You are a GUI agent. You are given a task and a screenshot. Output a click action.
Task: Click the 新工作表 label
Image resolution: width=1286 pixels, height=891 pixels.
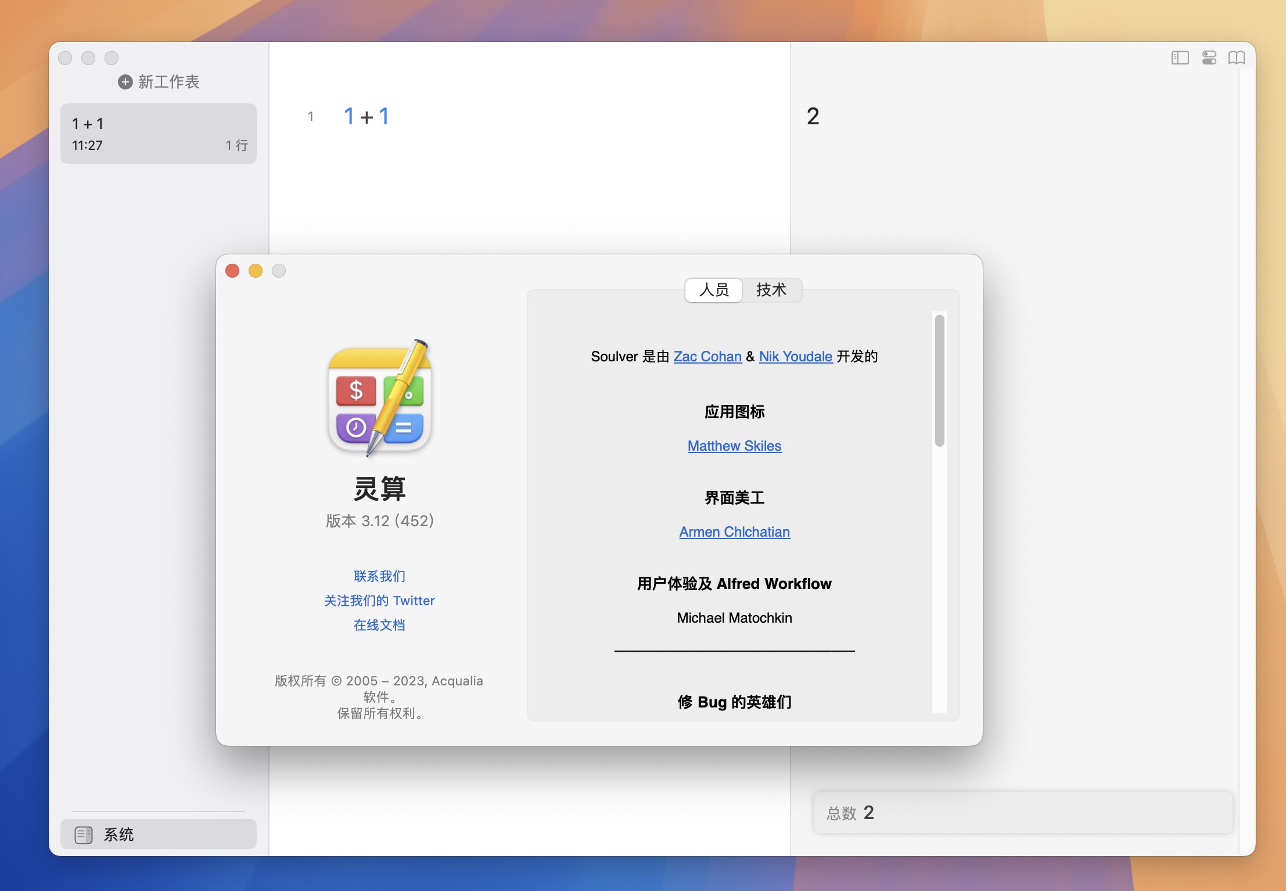pyautogui.click(x=168, y=82)
